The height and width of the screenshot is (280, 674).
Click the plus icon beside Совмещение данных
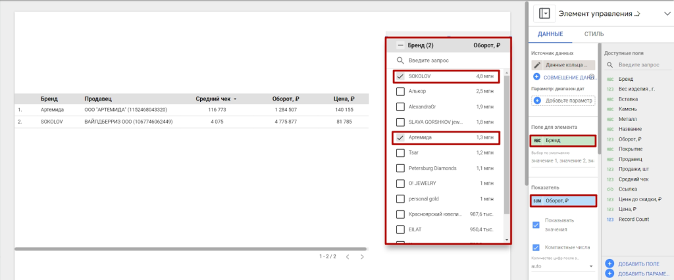537,77
